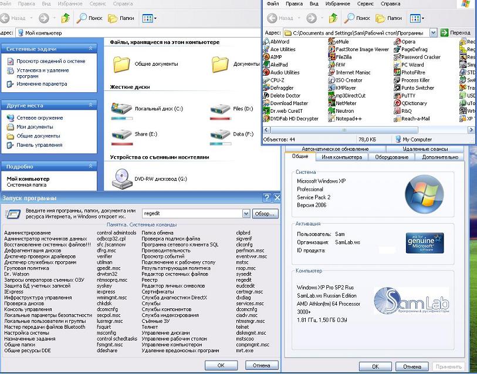Open Файл menu in Программы window
This screenshot has width=477, height=374.
click(273, 4)
